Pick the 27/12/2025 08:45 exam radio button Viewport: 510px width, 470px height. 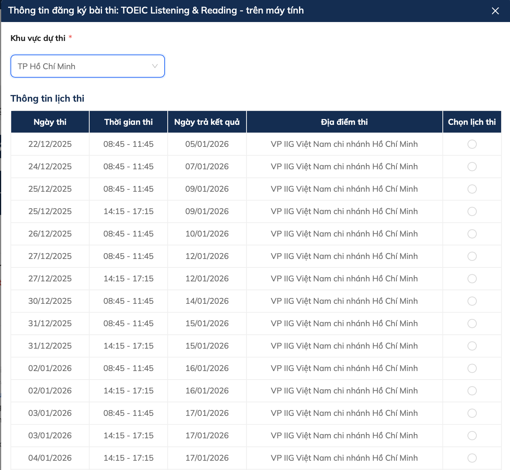point(472,256)
